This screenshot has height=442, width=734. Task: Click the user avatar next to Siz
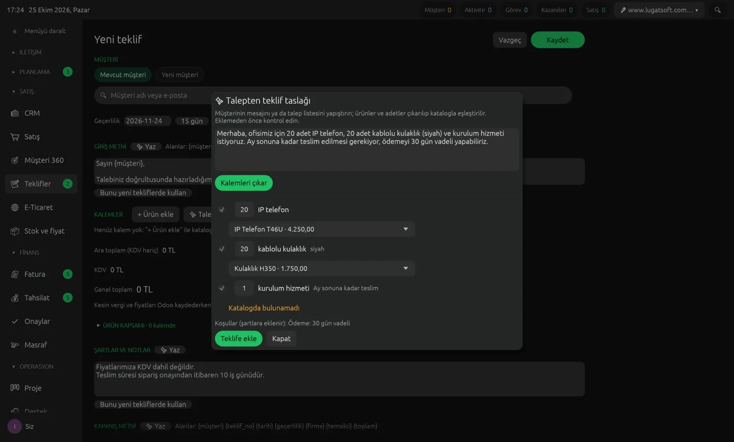[15, 426]
